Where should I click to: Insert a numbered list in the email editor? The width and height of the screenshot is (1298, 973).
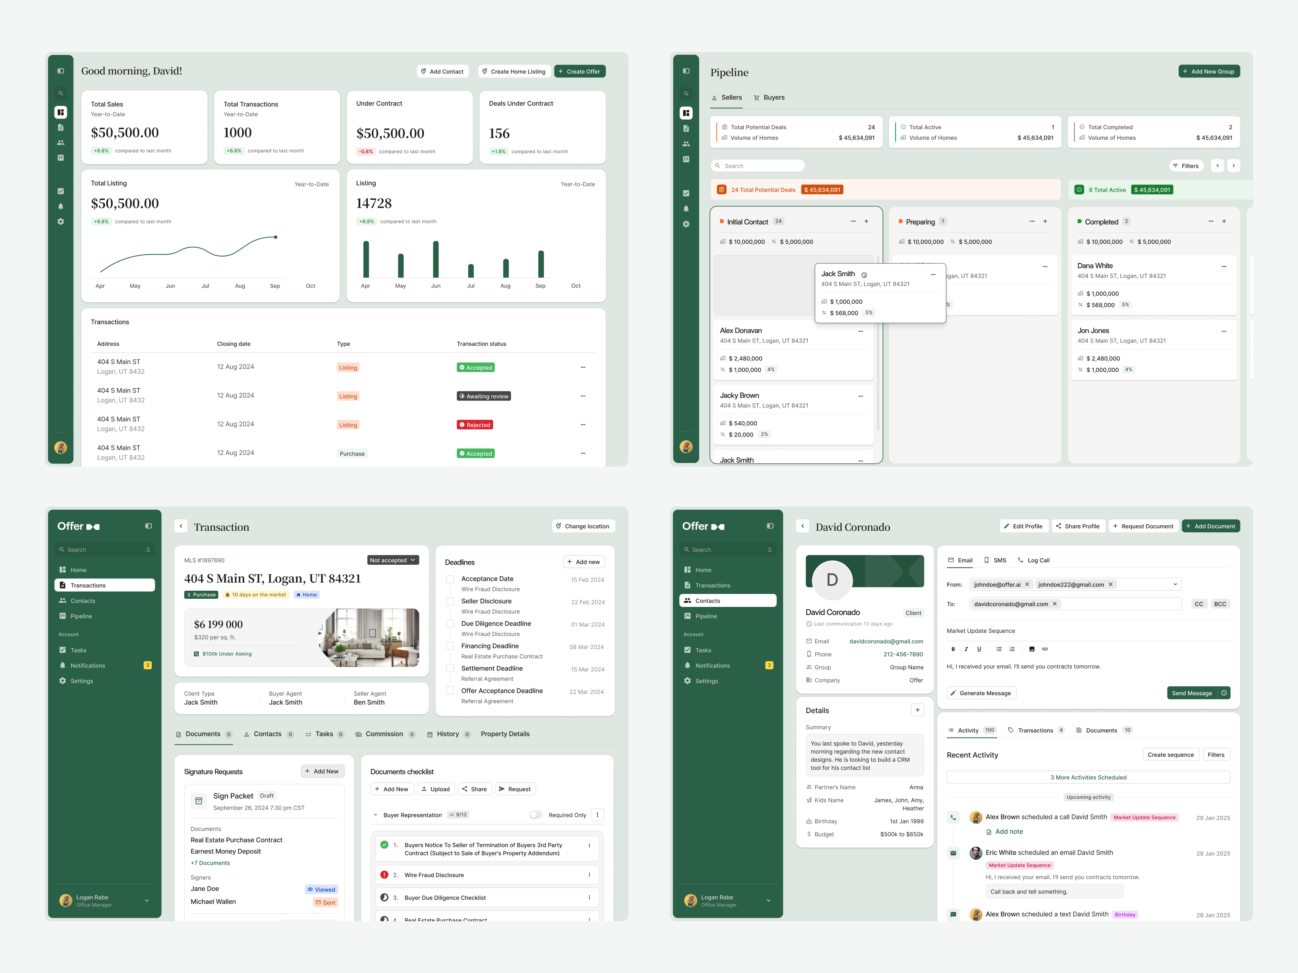(1012, 649)
